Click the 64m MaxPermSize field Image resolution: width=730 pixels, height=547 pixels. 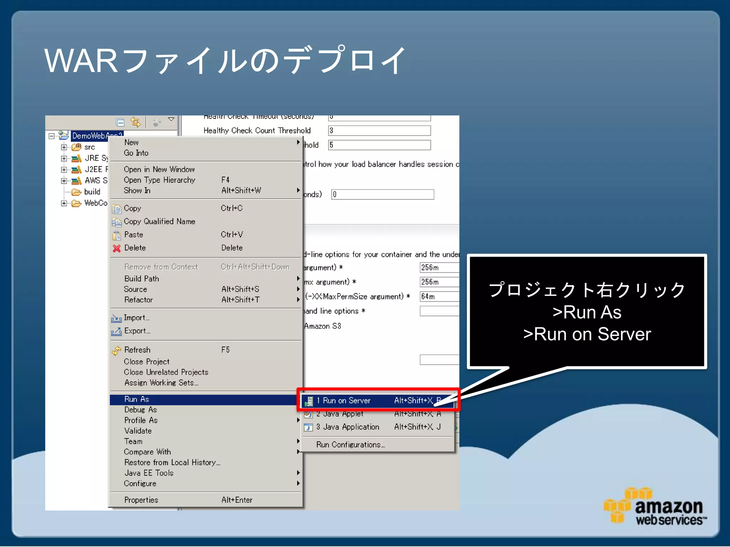click(x=439, y=297)
